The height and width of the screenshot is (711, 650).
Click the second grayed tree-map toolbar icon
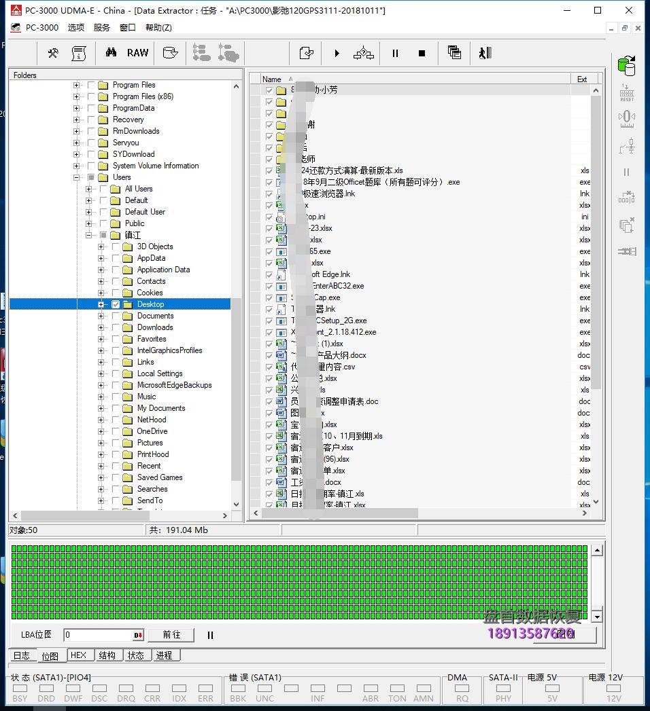228,53
